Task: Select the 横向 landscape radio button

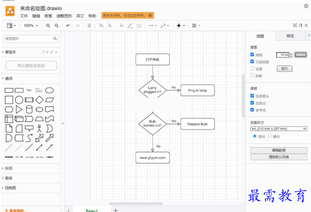Action: [x=270, y=136]
